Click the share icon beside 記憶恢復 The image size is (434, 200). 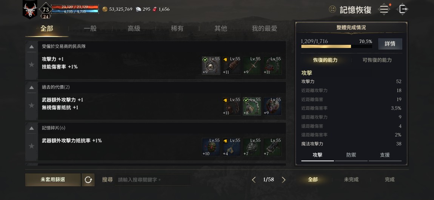tap(332, 9)
